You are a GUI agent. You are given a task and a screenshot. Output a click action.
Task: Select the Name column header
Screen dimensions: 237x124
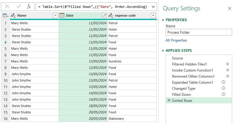(x=34, y=15)
